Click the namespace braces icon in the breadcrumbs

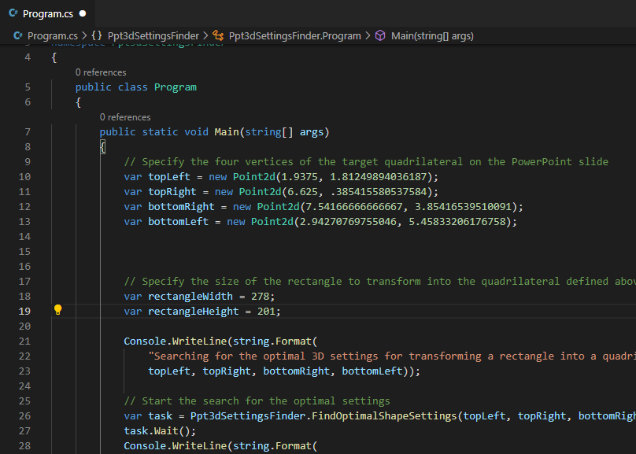pos(97,35)
